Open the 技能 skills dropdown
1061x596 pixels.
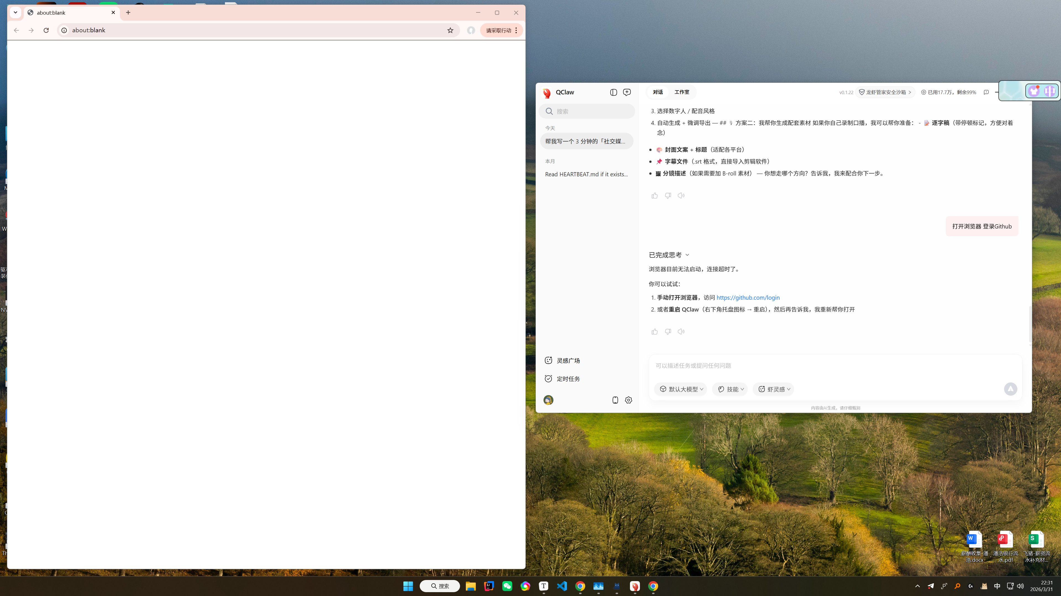point(730,389)
